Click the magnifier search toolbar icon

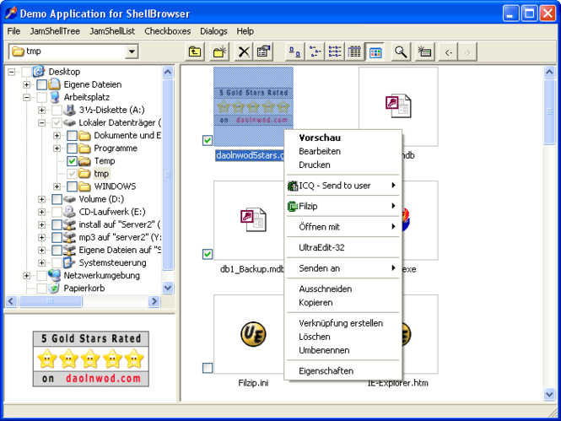click(401, 52)
